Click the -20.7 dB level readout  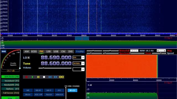coord(11,71)
